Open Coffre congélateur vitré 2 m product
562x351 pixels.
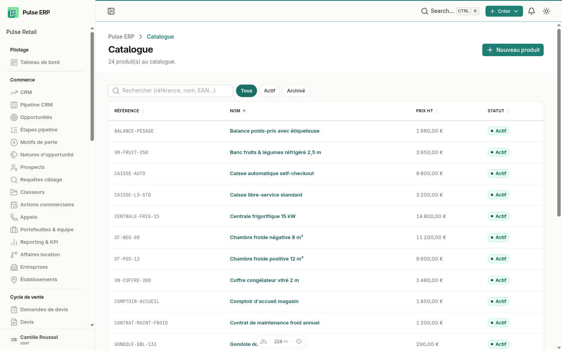pyautogui.click(x=265, y=280)
